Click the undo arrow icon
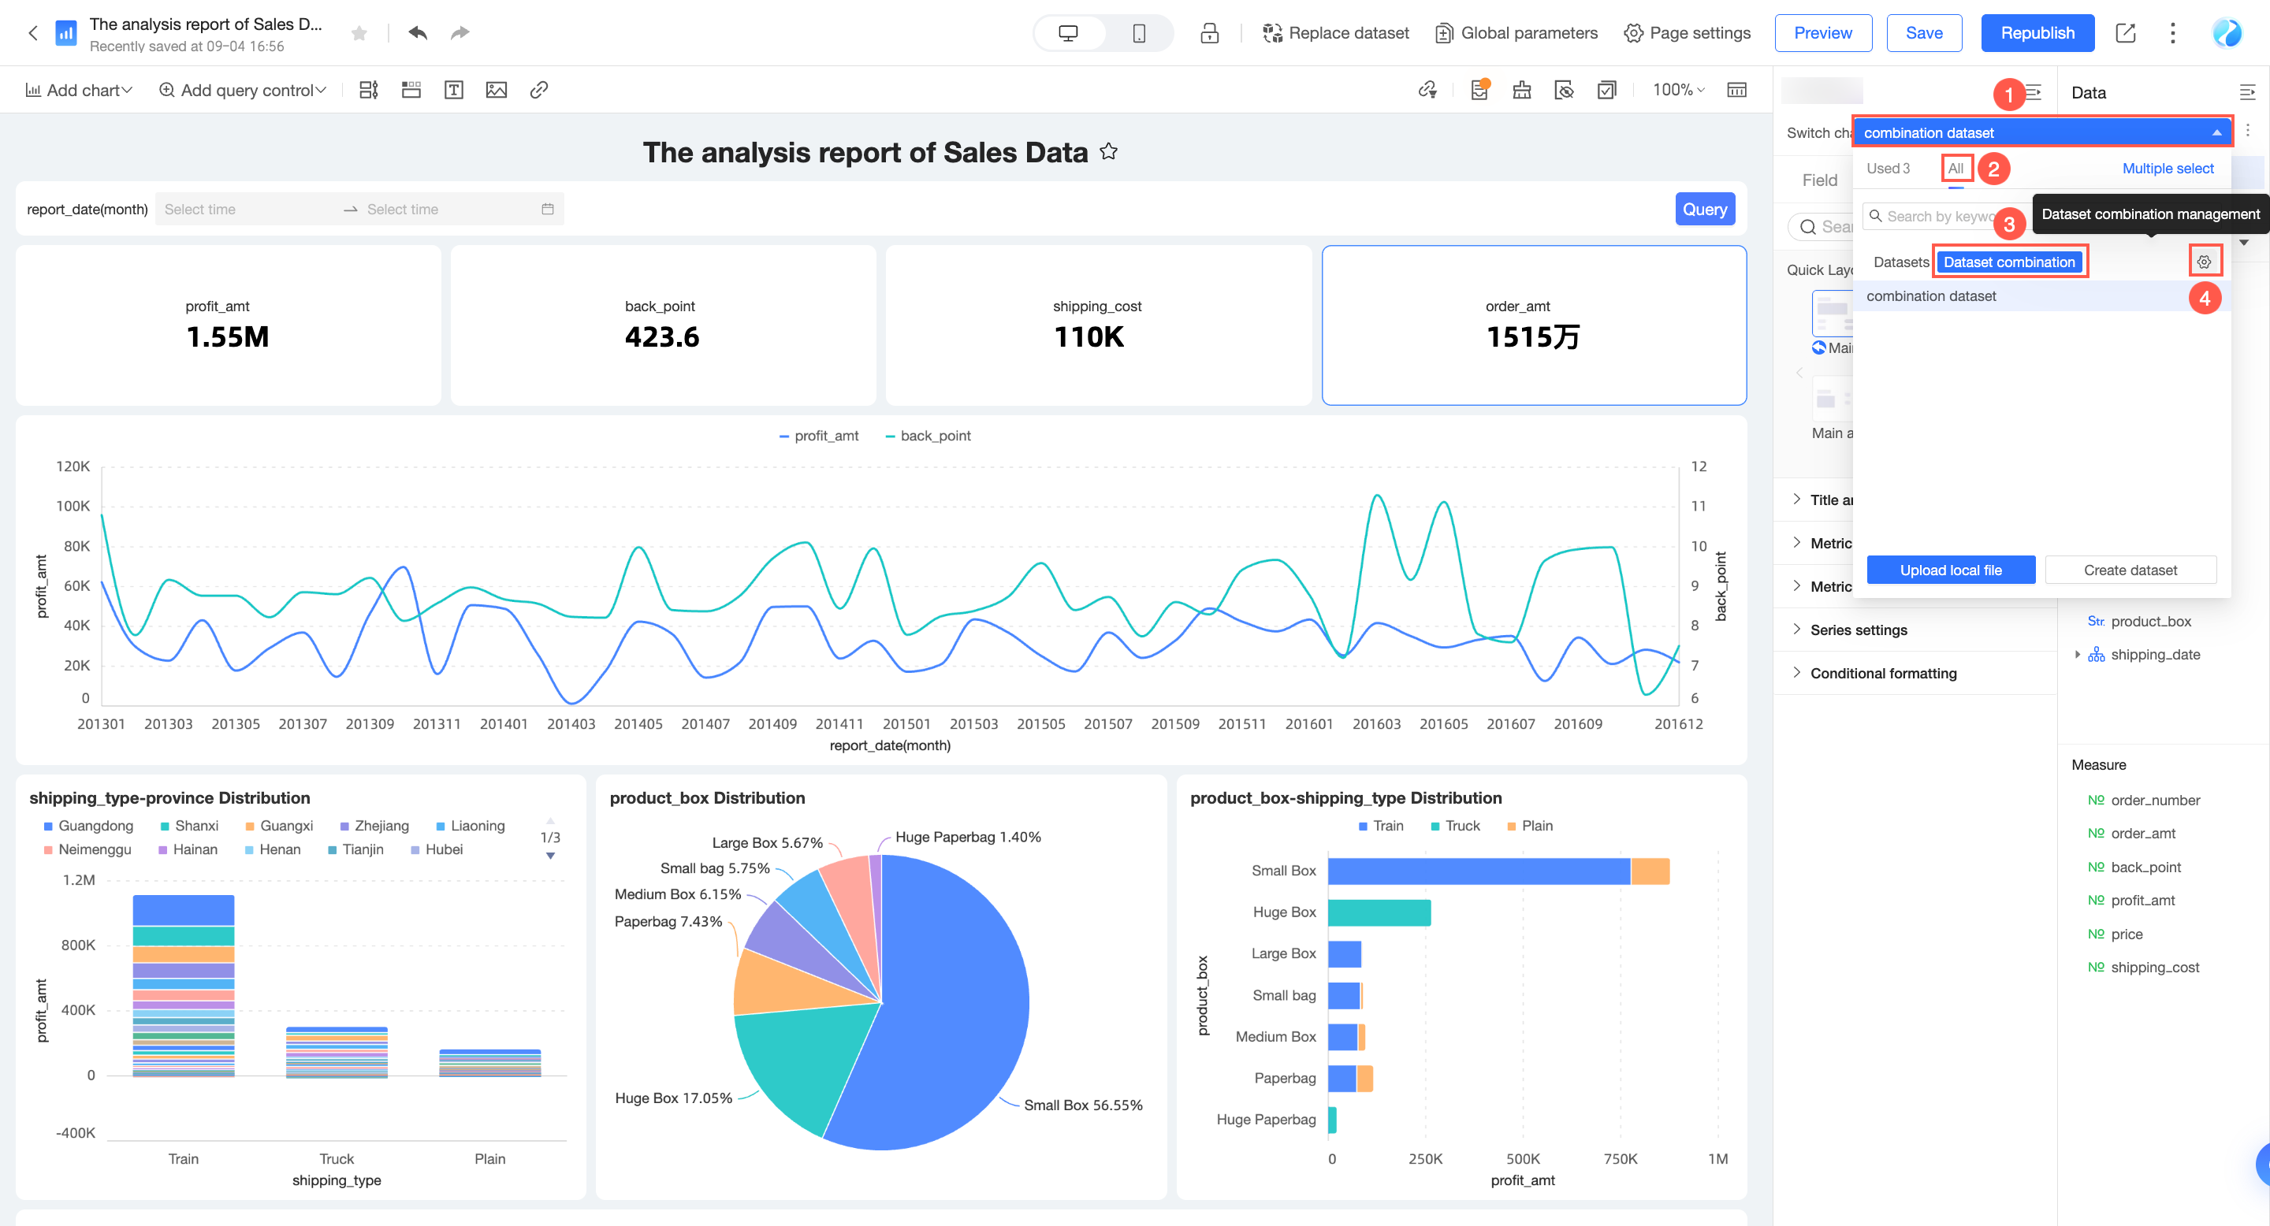Viewport: 2270px width, 1226px height. pos(418,32)
